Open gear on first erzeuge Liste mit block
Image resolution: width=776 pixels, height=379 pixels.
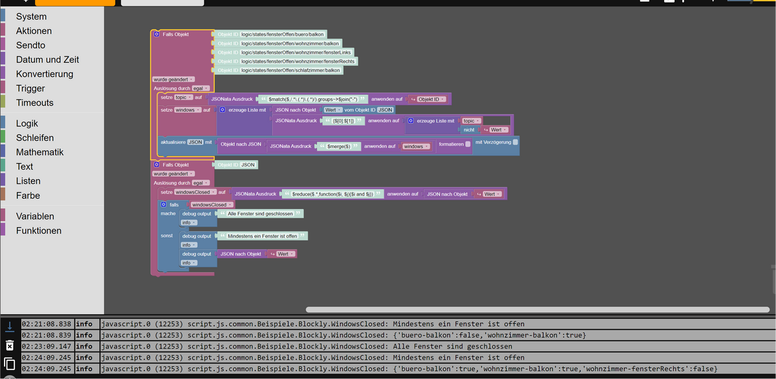click(x=222, y=110)
